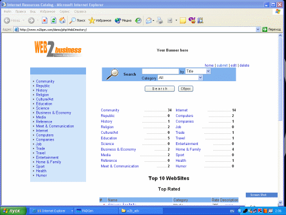Click the magnifying glass search image
Image resolution: width=286 pixels, height=215 pixels.
pyautogui.click(x=112, y=74)
